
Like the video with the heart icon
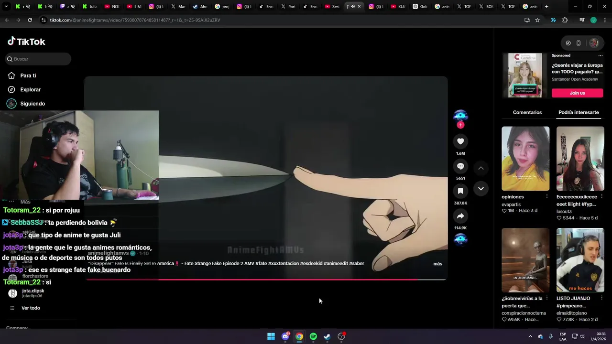pos(460,141)
